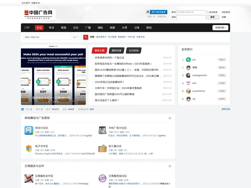Viewport: 251px width, 188px height.
Task: Open the 交易服务合作区 handshake icon
Action: point(29,178)
